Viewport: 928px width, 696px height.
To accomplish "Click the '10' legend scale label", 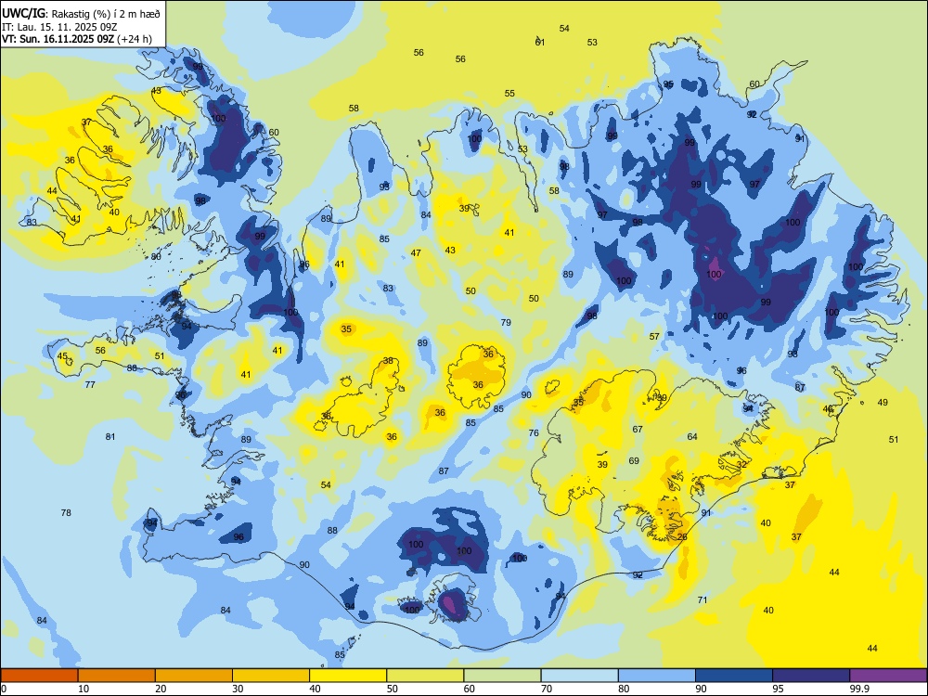I will pyautogui.click(x=84, y=689).
